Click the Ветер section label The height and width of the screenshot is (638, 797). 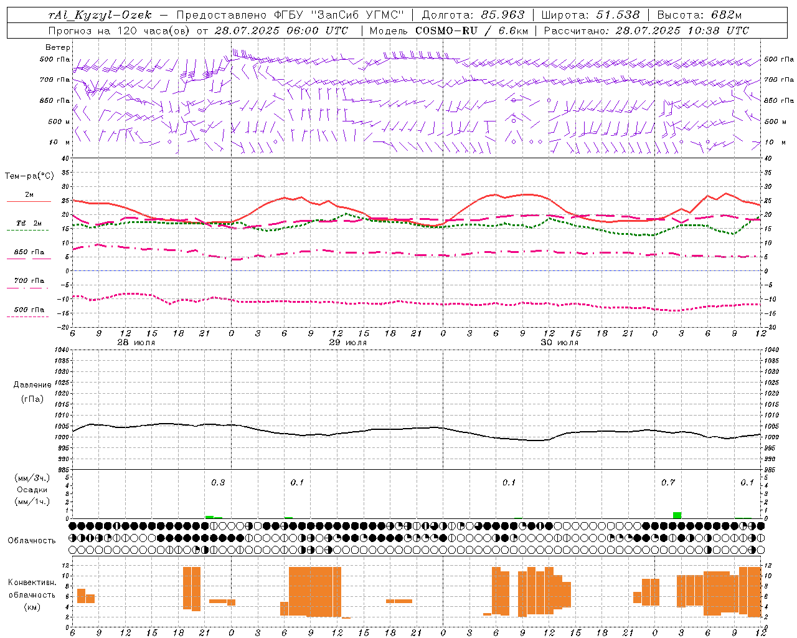pos(58,47)
